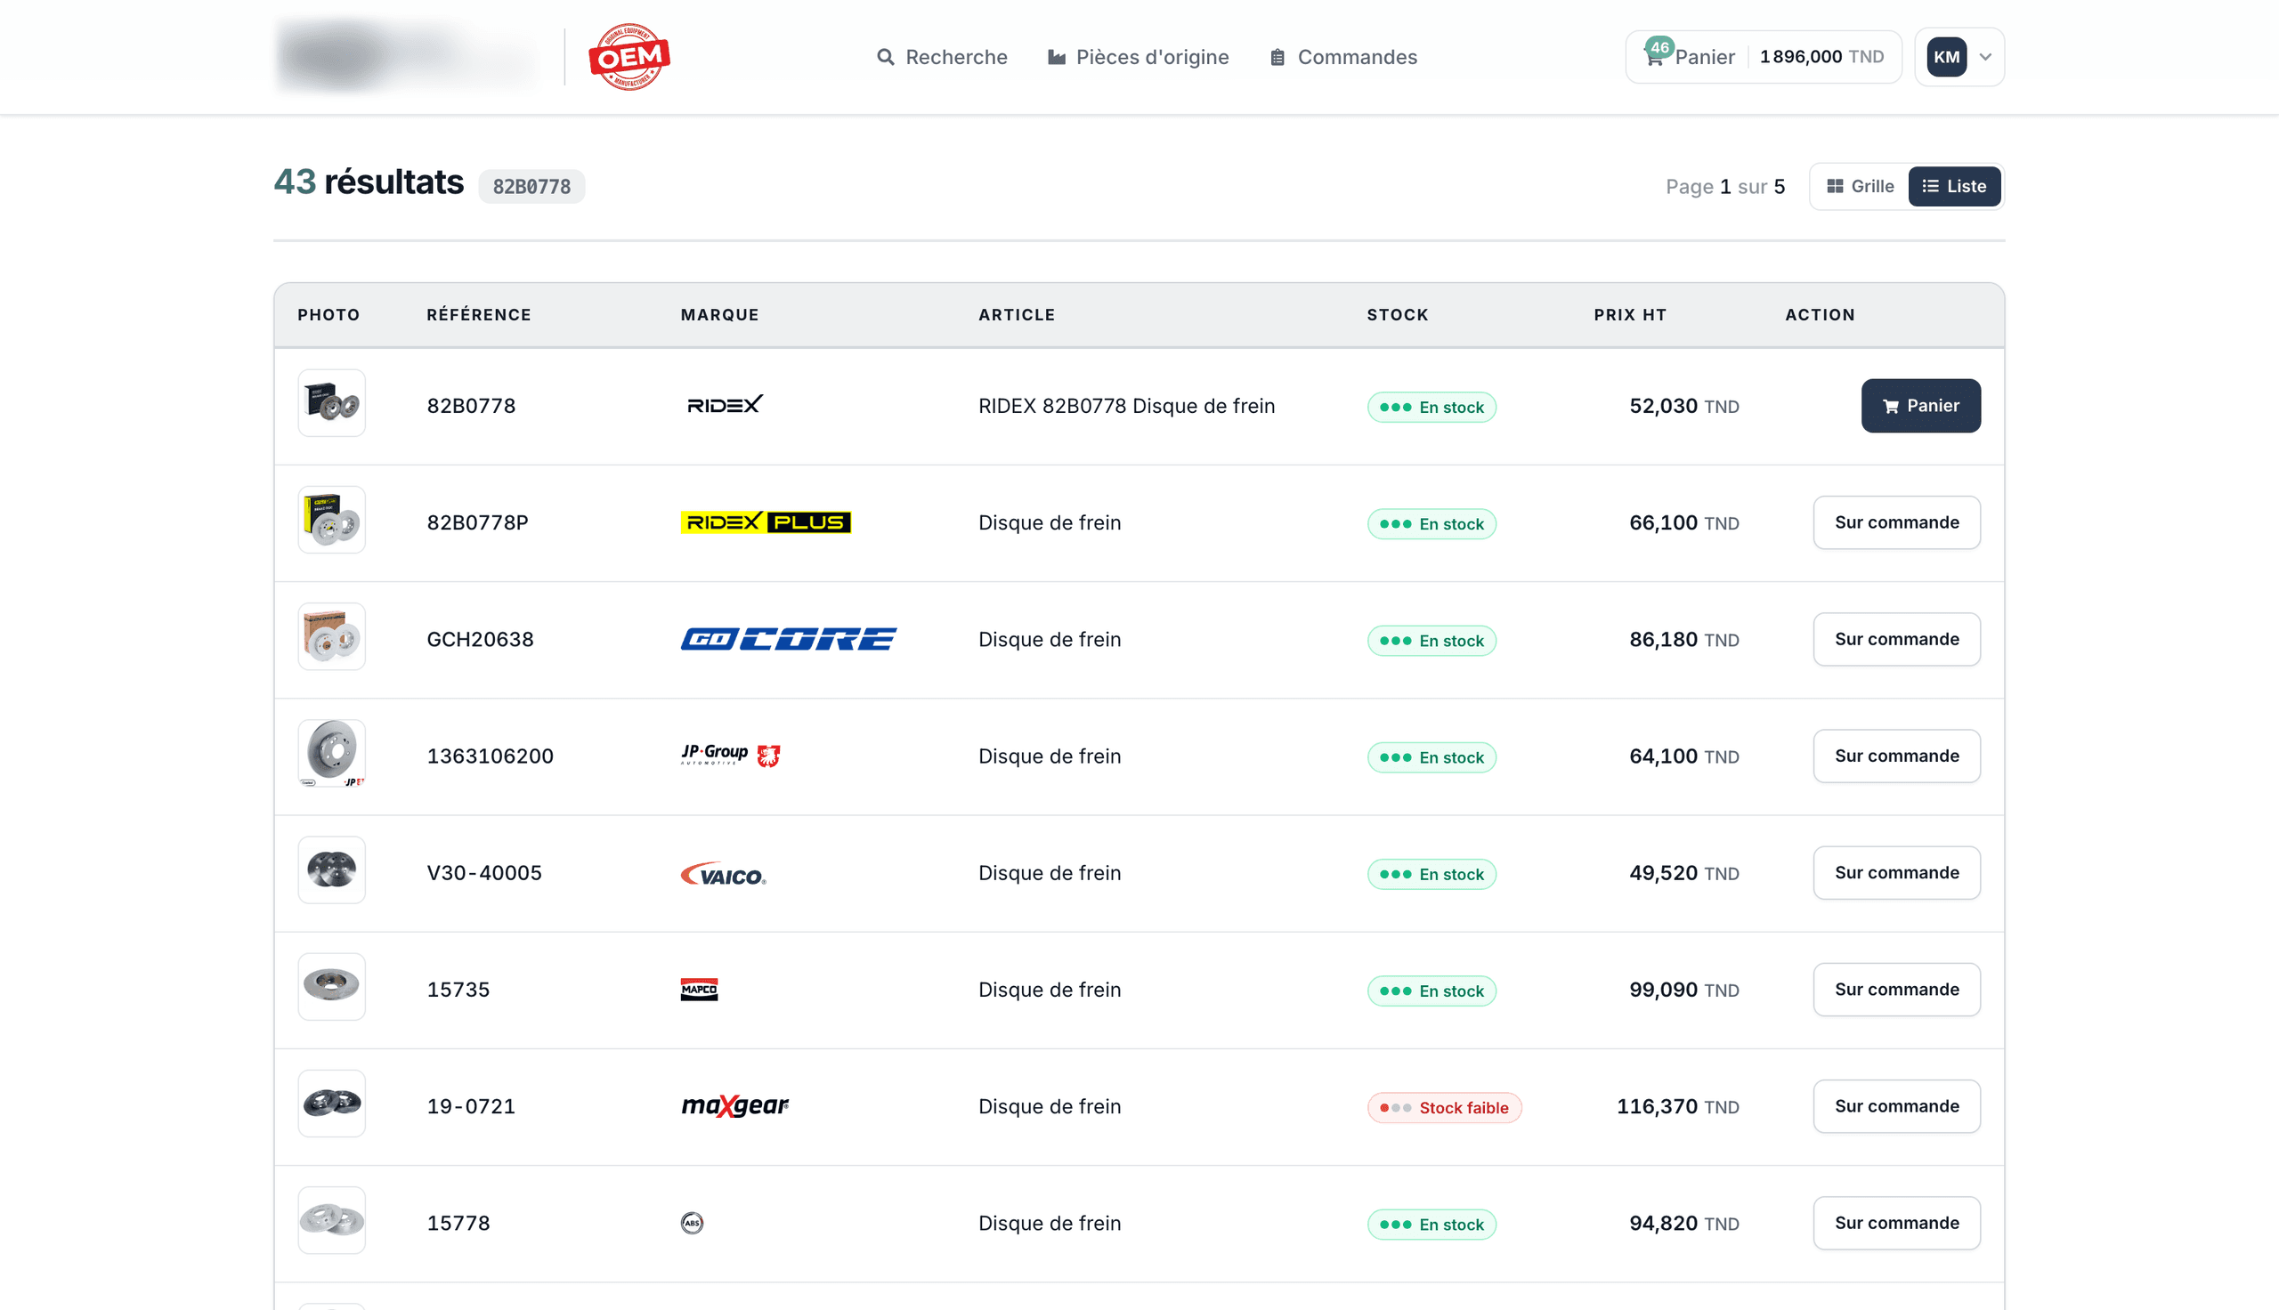Viewport: 2279px width, 1310px height.
Task: Click article text RIDEX 82B0778 Disque de frein
Action: 1126,406
